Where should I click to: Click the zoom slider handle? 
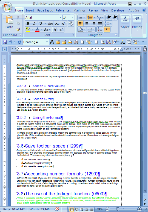pos(118,209)
